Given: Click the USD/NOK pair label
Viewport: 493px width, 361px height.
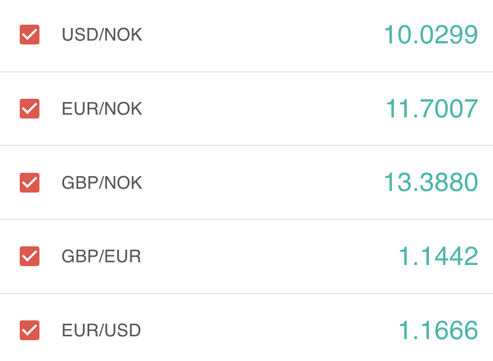Looking at the screenshot, I should coord(102,35).
